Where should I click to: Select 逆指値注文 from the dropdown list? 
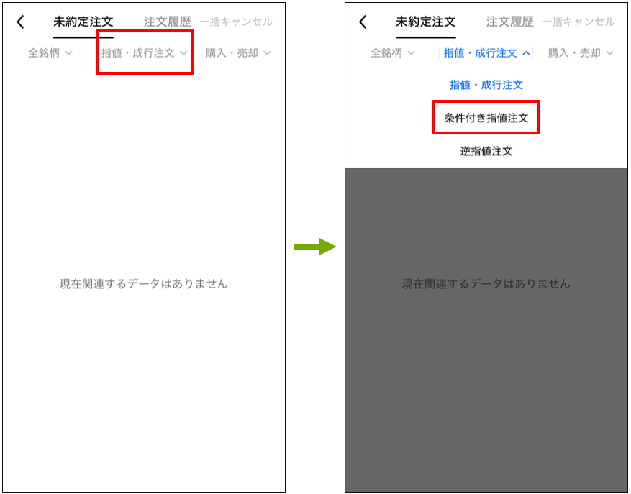click(x=486, y=151)
